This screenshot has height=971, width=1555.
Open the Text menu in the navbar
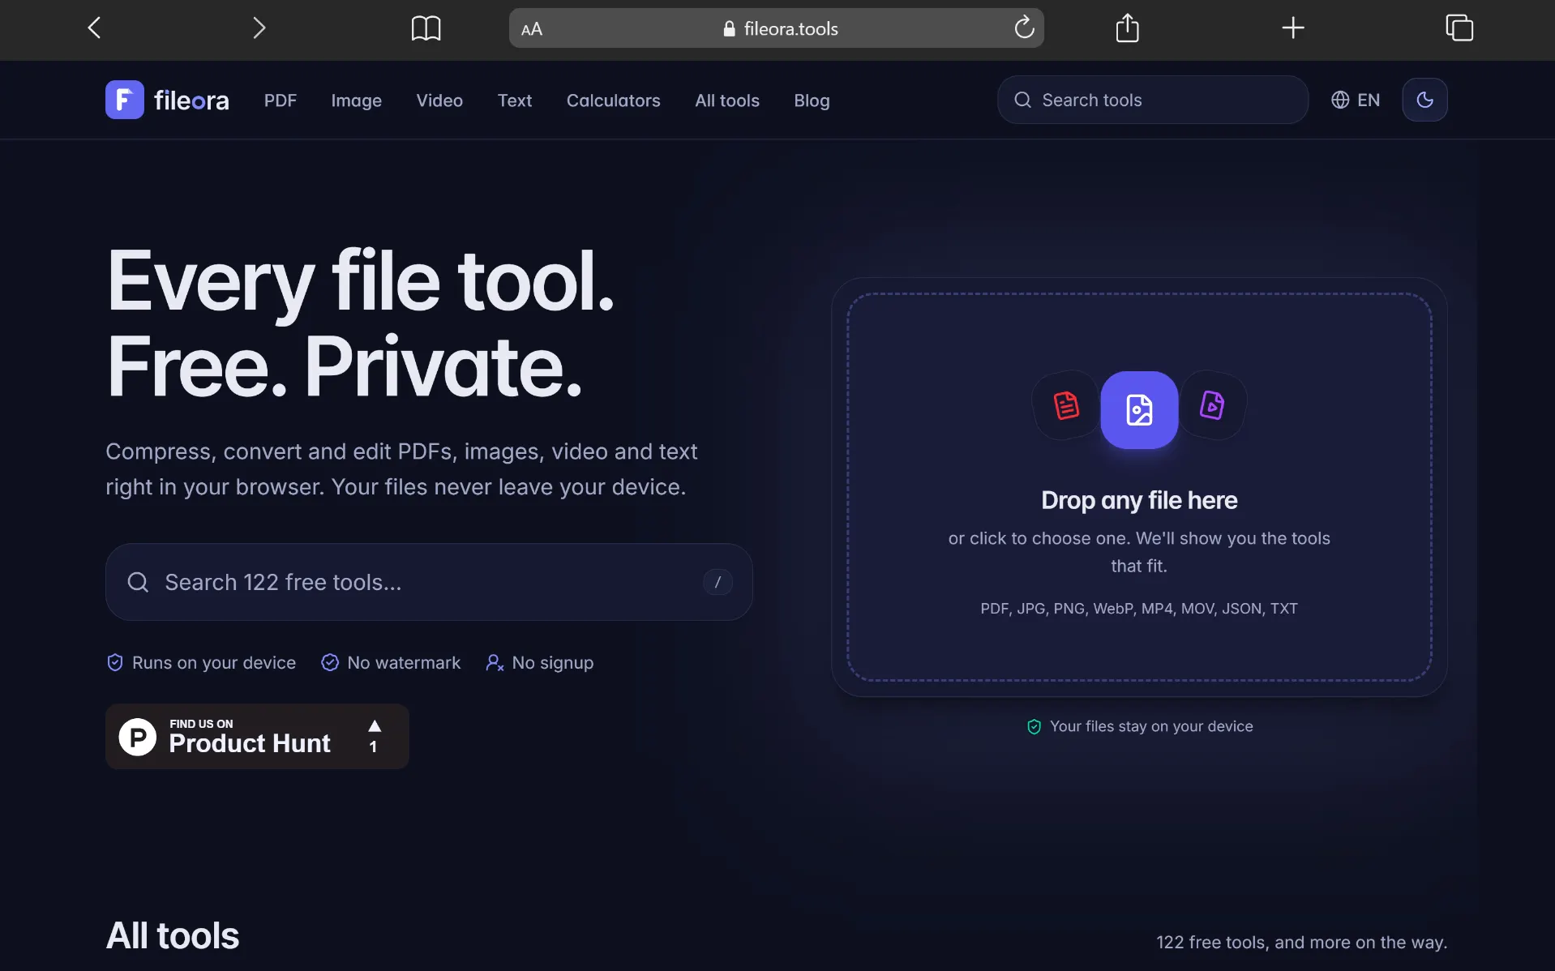(x=515, y=101)
